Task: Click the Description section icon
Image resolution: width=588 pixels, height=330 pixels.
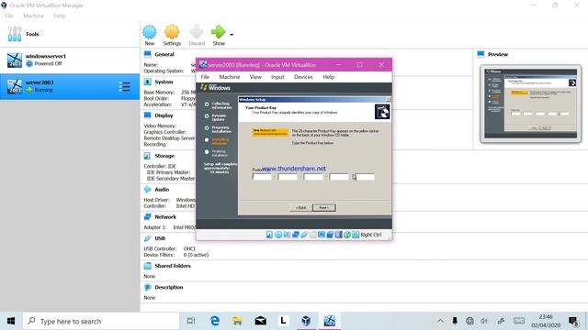Action: (x=147, y=287)
